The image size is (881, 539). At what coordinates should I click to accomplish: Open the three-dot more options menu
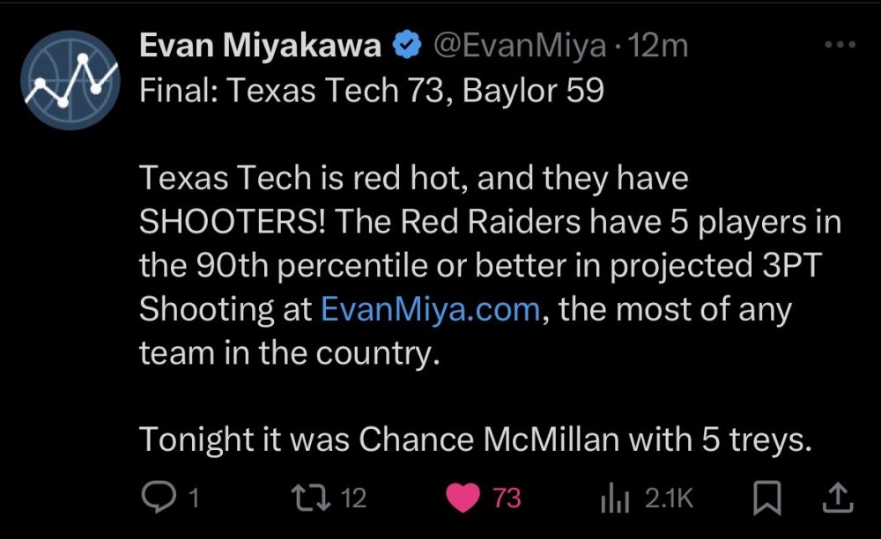coord(839,46)
